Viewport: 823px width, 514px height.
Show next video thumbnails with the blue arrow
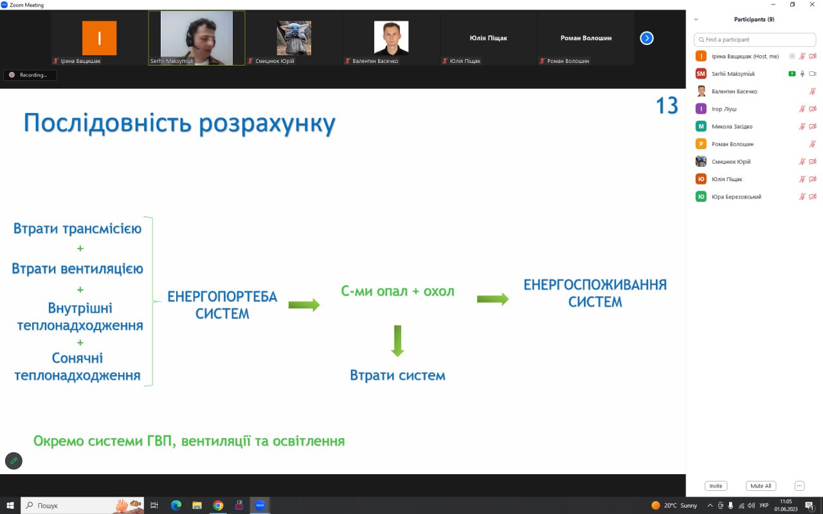[647, 38]
